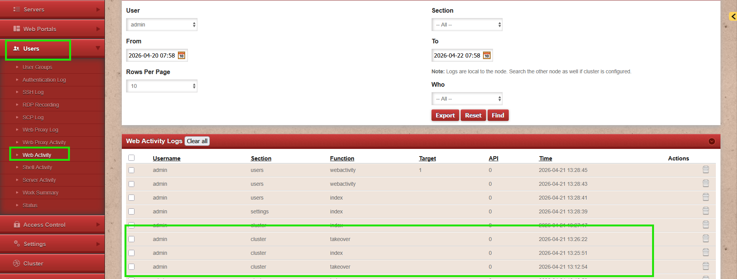Click the Access Control lock icon
737x279 pixels.
pyautogui.click(x=17, y=225)
